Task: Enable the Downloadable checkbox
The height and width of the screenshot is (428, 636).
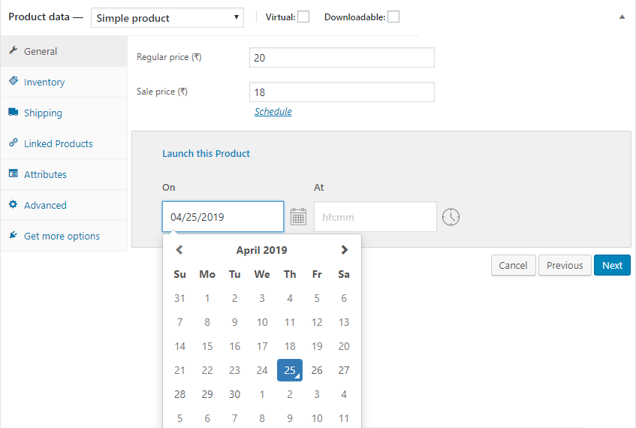Action: 393,17
